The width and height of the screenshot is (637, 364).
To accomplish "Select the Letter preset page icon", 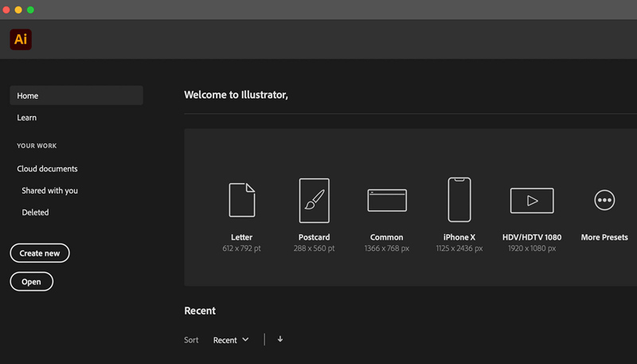I will point(242,200).
